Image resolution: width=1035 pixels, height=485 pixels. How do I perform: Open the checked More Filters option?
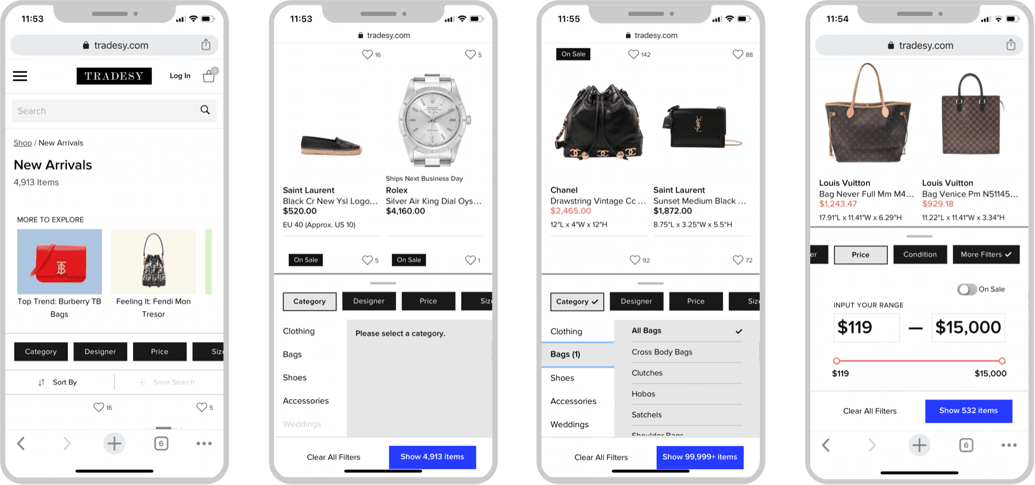pyautogui.click(x=986, y=254)
